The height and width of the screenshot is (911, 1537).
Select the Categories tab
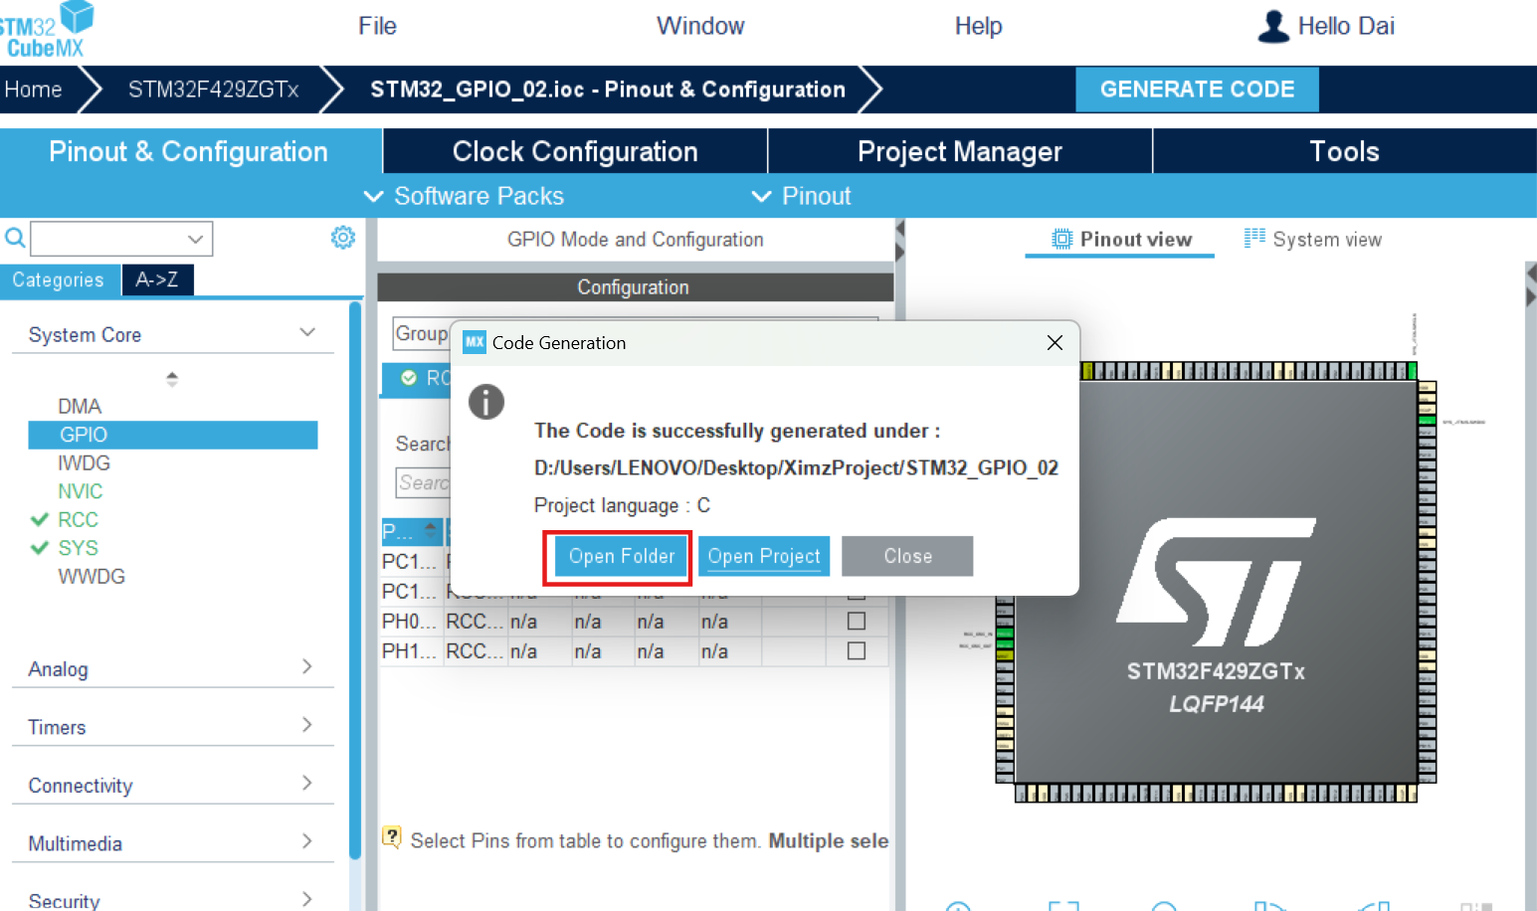[59, 279]
